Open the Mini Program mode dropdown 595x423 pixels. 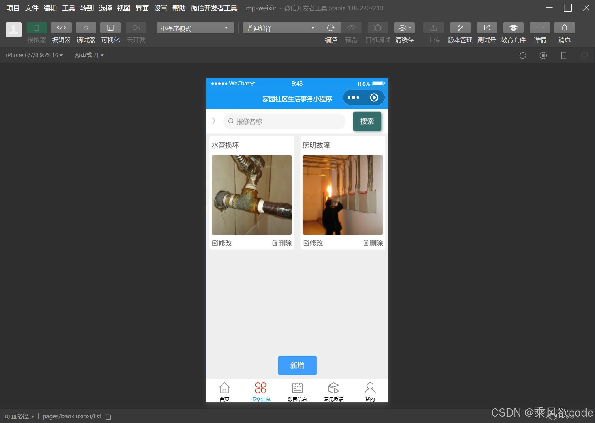pyautogui.click(x=195, y=28)
